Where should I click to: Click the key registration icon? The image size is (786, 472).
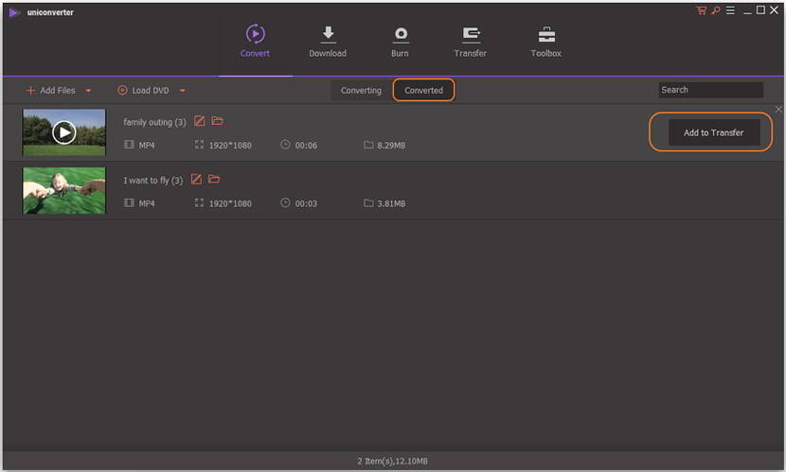[715, 10]
